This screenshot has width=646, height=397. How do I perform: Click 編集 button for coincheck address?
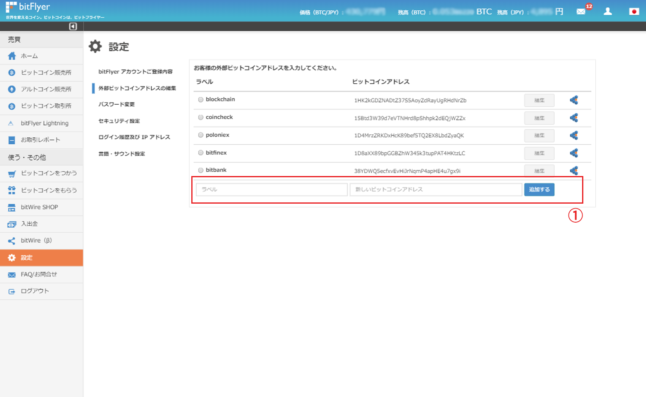click(539, 118)
